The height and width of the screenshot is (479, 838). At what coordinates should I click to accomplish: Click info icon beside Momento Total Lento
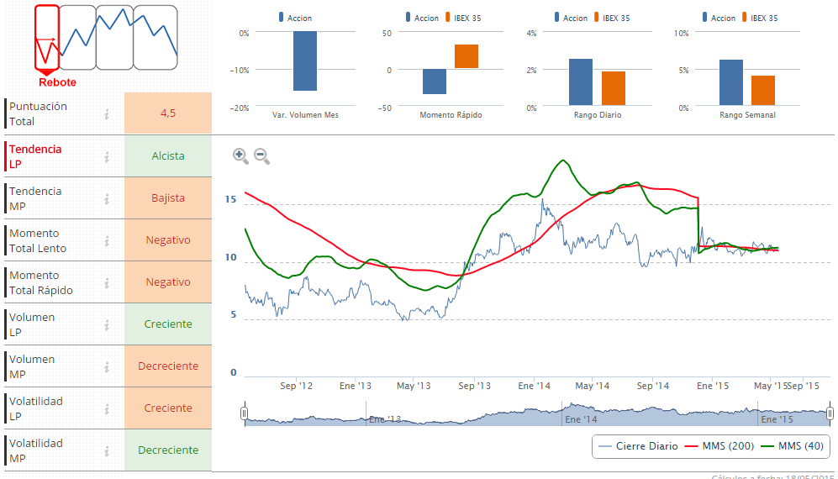pos(107,240)
